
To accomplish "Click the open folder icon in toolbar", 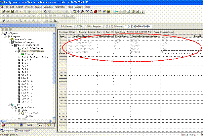I will coord(8,11).
